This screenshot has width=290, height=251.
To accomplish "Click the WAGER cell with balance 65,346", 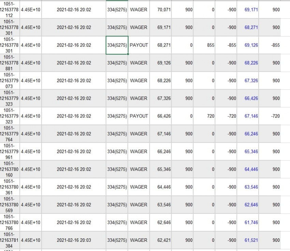I will [139, 169].
